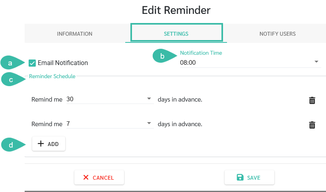Delete the 30 days reminder row
This screenshot has height=192, width=326.
312,100
